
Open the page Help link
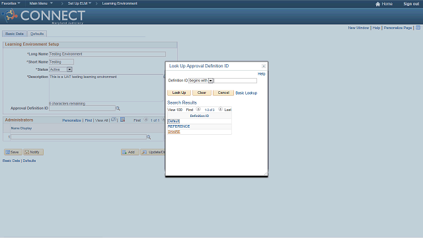376,28
